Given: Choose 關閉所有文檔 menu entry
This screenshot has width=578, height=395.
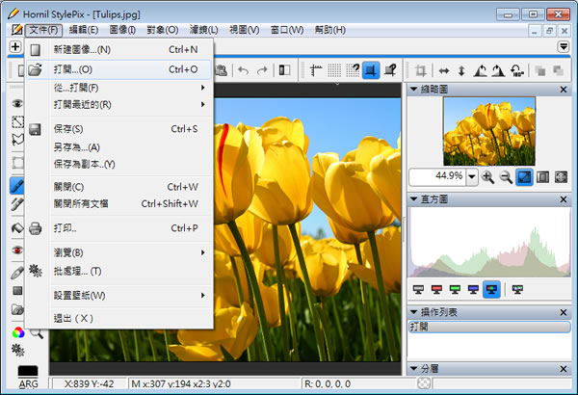Looking at the screenshot, I should (119, 203).
